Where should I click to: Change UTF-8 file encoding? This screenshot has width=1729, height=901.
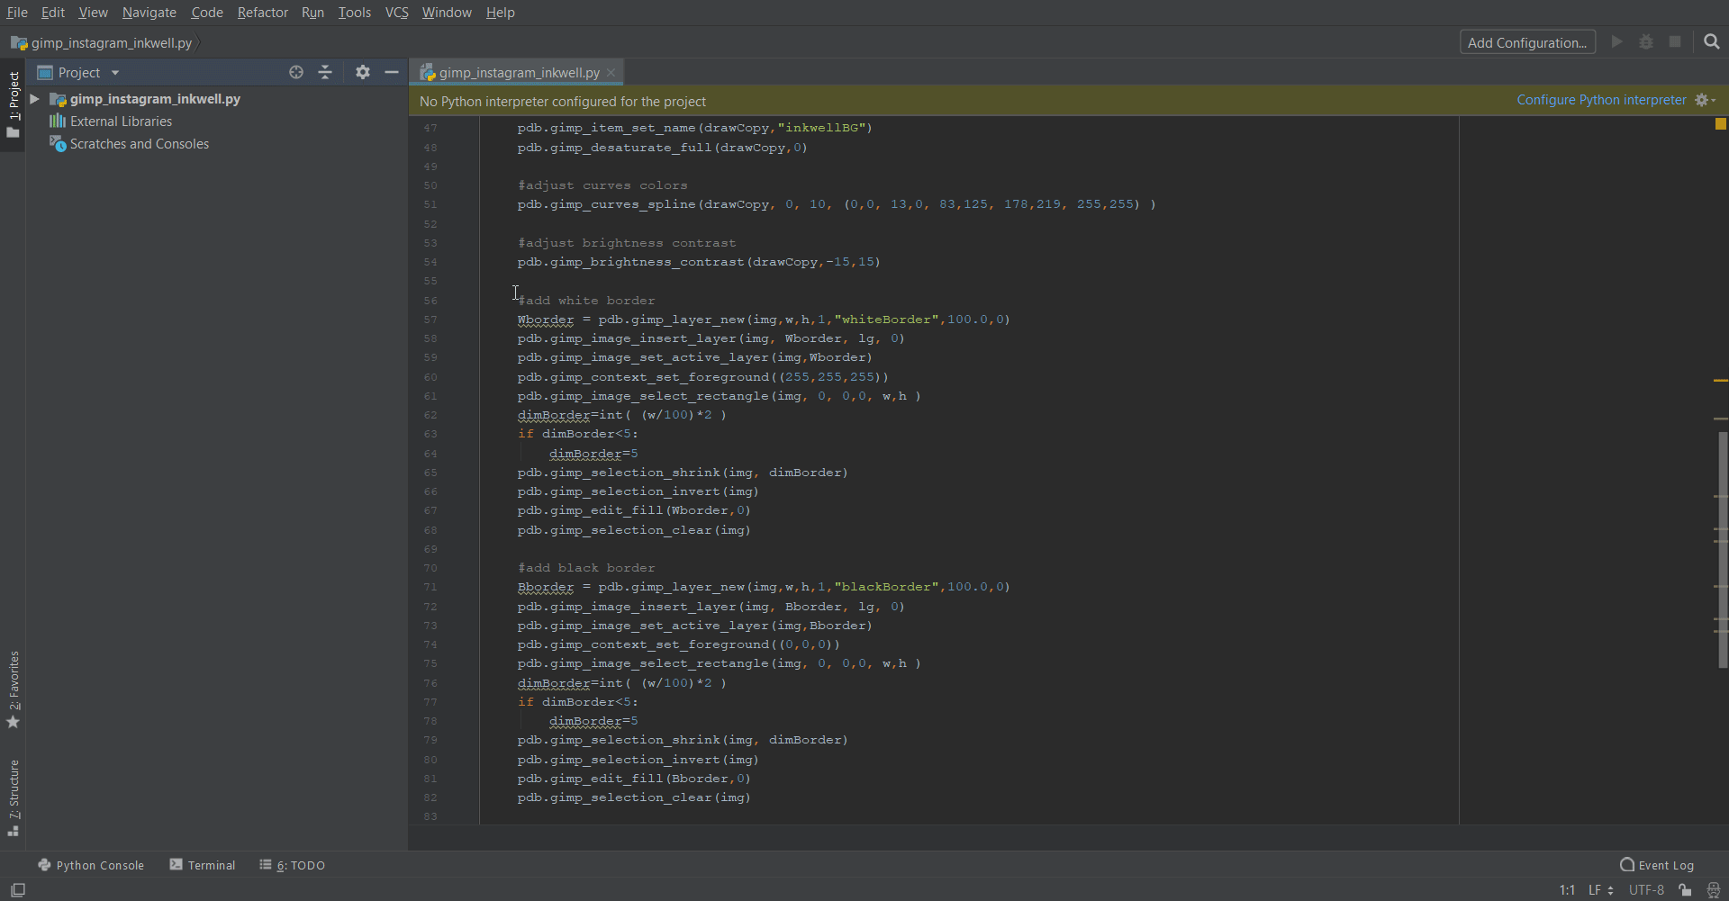tap(1646, 890)
